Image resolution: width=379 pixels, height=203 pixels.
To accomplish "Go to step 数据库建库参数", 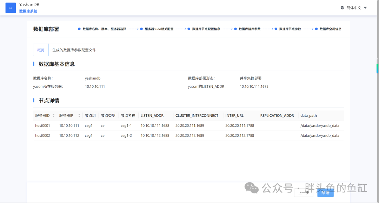I will point(247,29).
